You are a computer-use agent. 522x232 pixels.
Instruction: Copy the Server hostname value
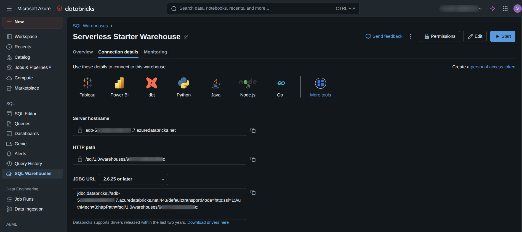coord(253,130)
